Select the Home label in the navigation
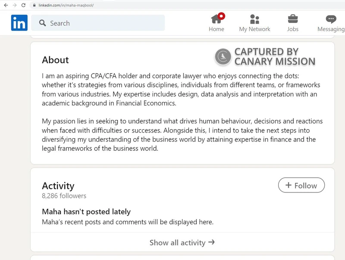The height and width of the screenshot is (260, 345). [x=216, y=29]
